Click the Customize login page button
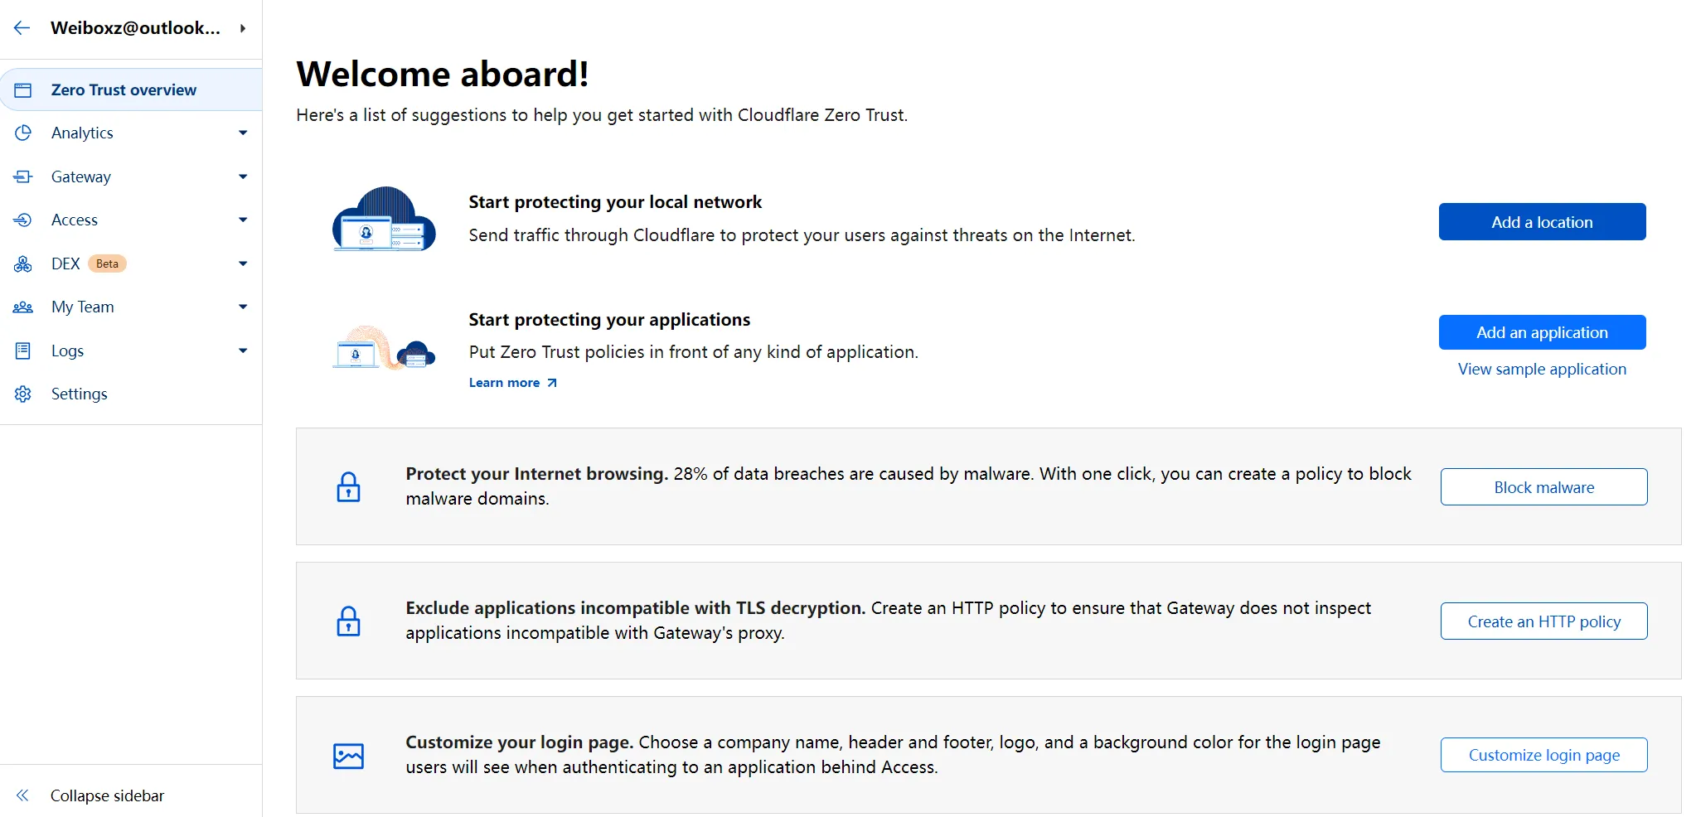 click(x=1543, y=755)
